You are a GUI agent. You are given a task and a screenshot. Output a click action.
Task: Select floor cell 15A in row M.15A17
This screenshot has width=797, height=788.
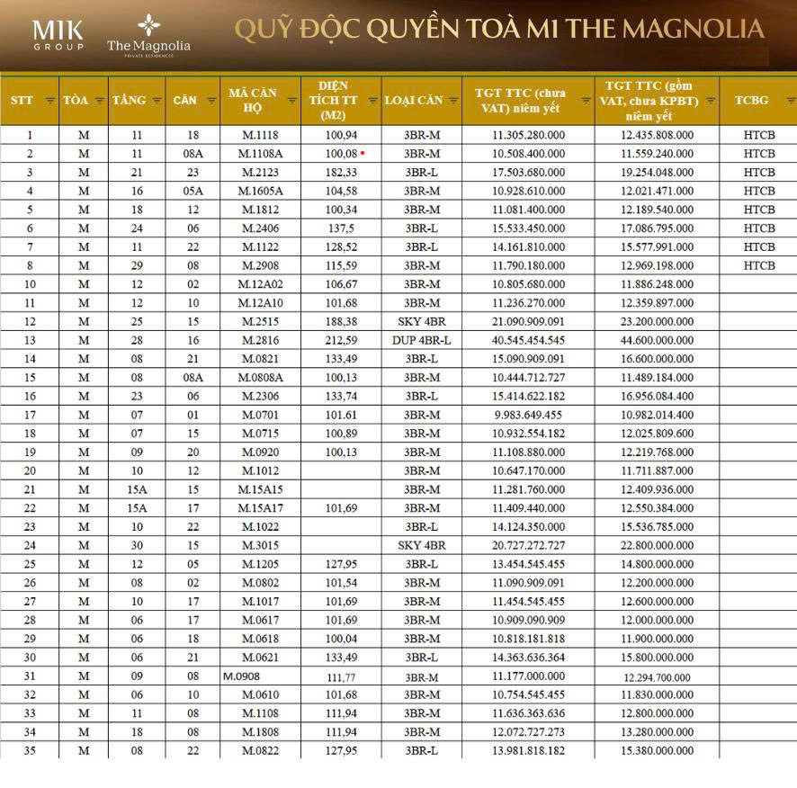pos(137,508)
